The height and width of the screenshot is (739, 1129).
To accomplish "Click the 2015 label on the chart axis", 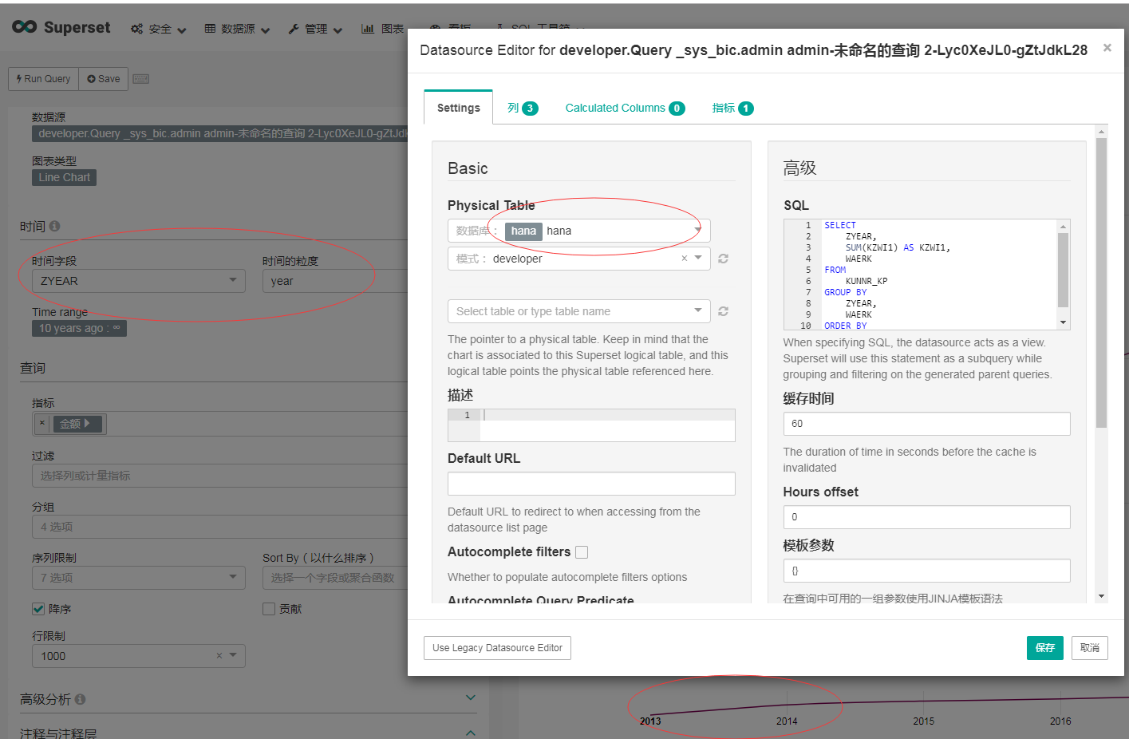I will pyautogui.click(x=924, y=721).
